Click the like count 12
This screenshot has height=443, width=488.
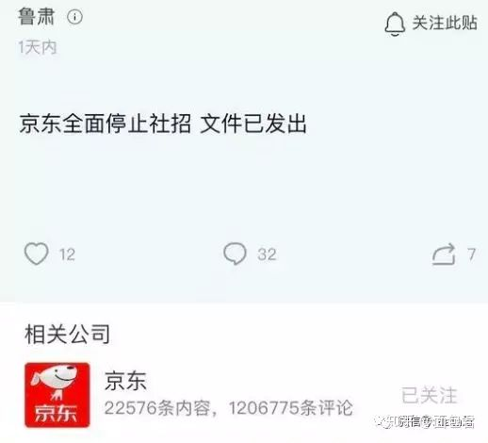[67, 254]
